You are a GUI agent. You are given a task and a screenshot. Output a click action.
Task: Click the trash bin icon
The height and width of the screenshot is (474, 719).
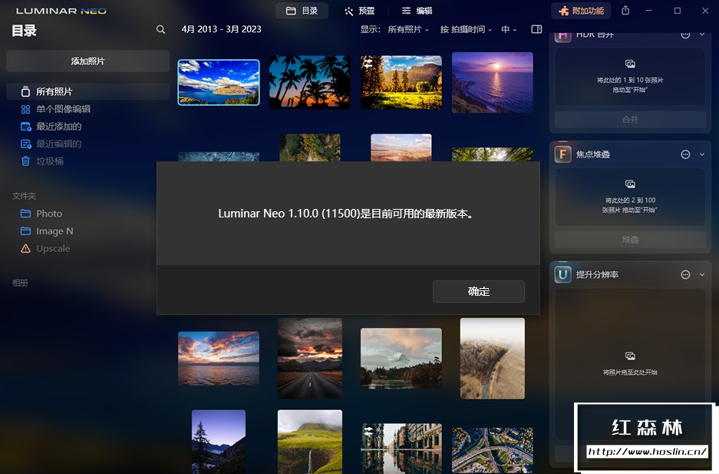[25, 161]
